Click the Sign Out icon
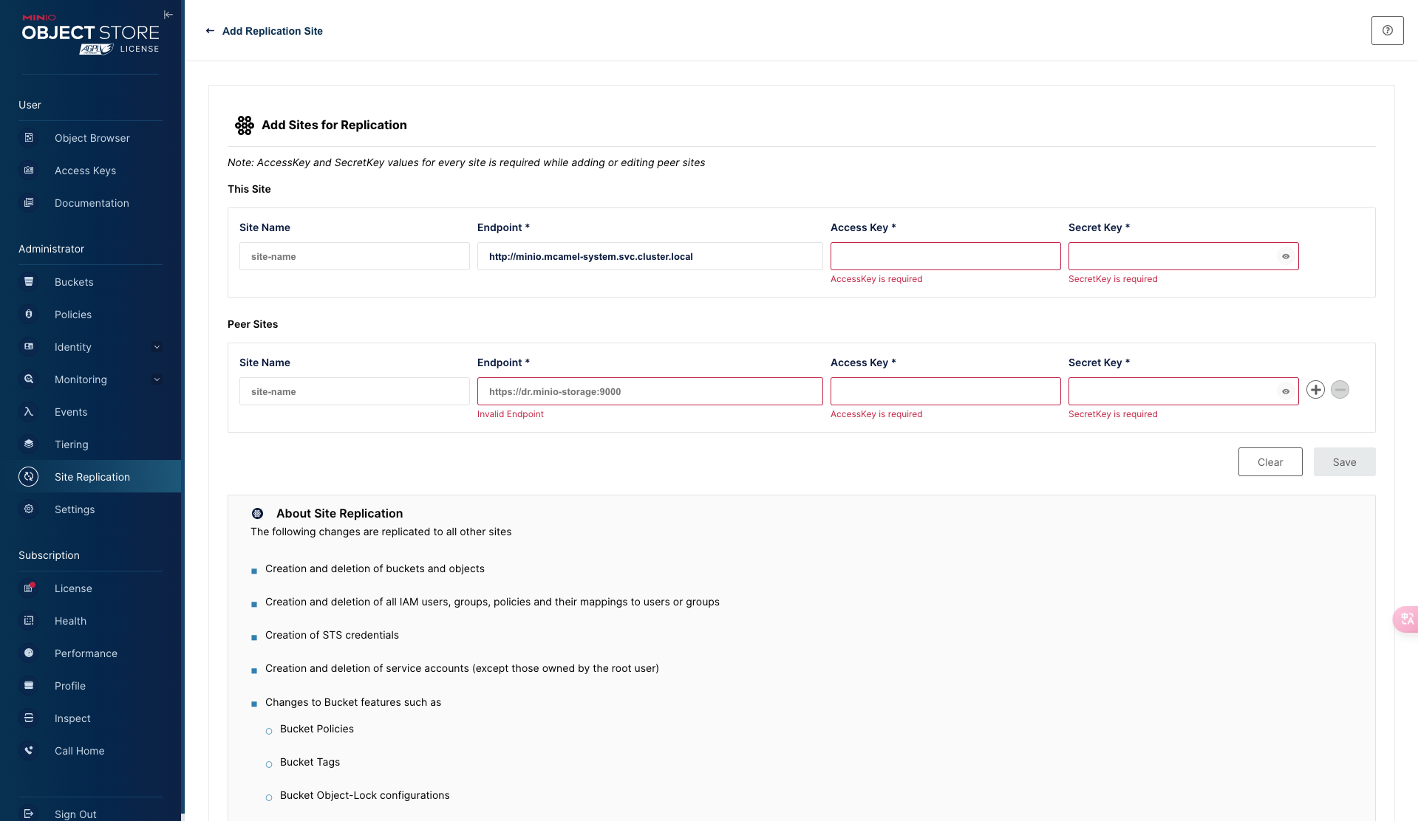This screenshot has width=1418, height=821. click(29, 814)
